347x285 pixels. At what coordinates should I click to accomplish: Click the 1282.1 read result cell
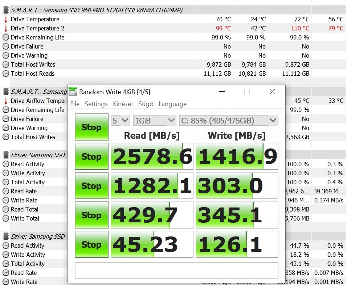152,186
